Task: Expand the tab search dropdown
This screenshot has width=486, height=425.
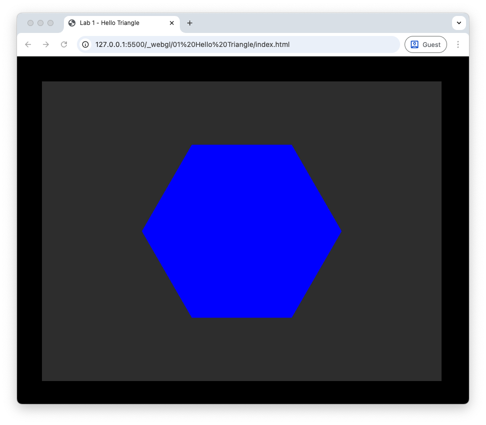Action: coord(459,23)
